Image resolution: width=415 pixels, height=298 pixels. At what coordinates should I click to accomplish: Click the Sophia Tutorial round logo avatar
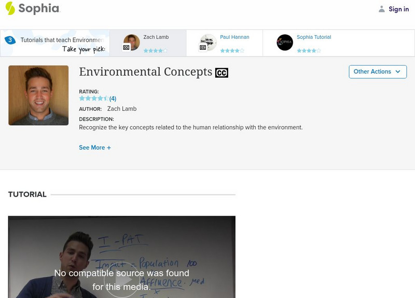(x=285, y=42)
